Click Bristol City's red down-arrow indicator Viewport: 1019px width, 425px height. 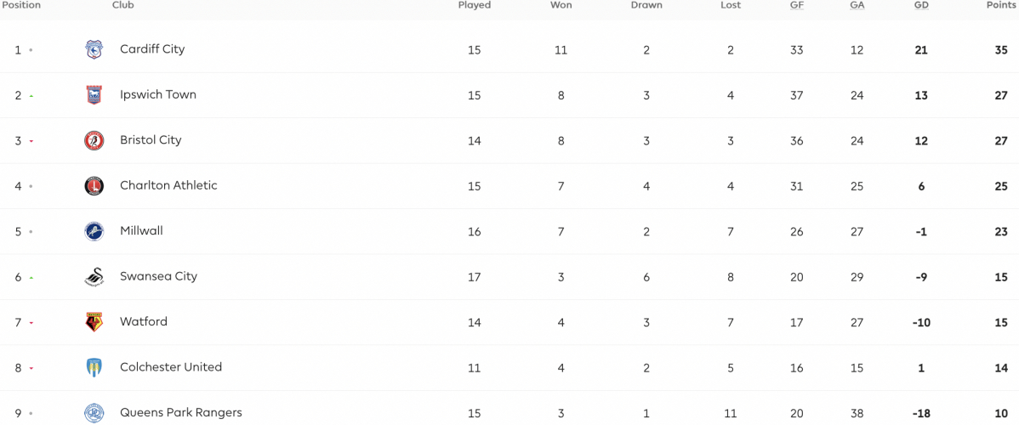tap(31, 142)
